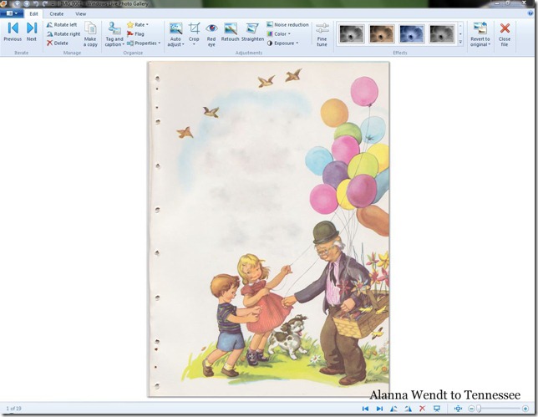Screen dimensions: 538x417
Task: Zoom out with the minus button
Action: [x=471, y=409]
